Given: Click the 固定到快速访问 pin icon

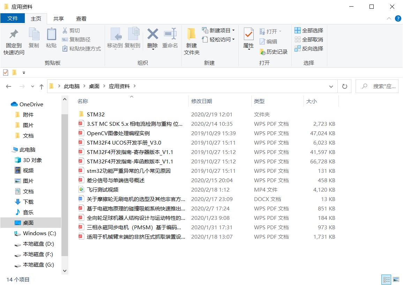Looking at the screenshot, I should pyautogui.click(x=14, y=34).
